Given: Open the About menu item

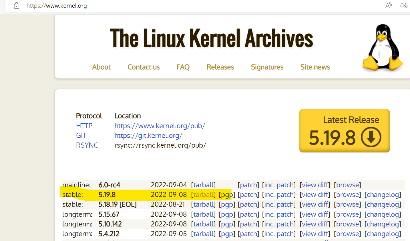Looking at the screenshot, I should point(101,67).
